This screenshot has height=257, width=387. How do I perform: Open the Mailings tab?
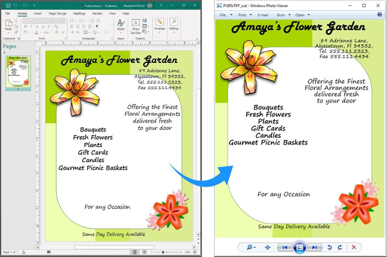[79, 14]
